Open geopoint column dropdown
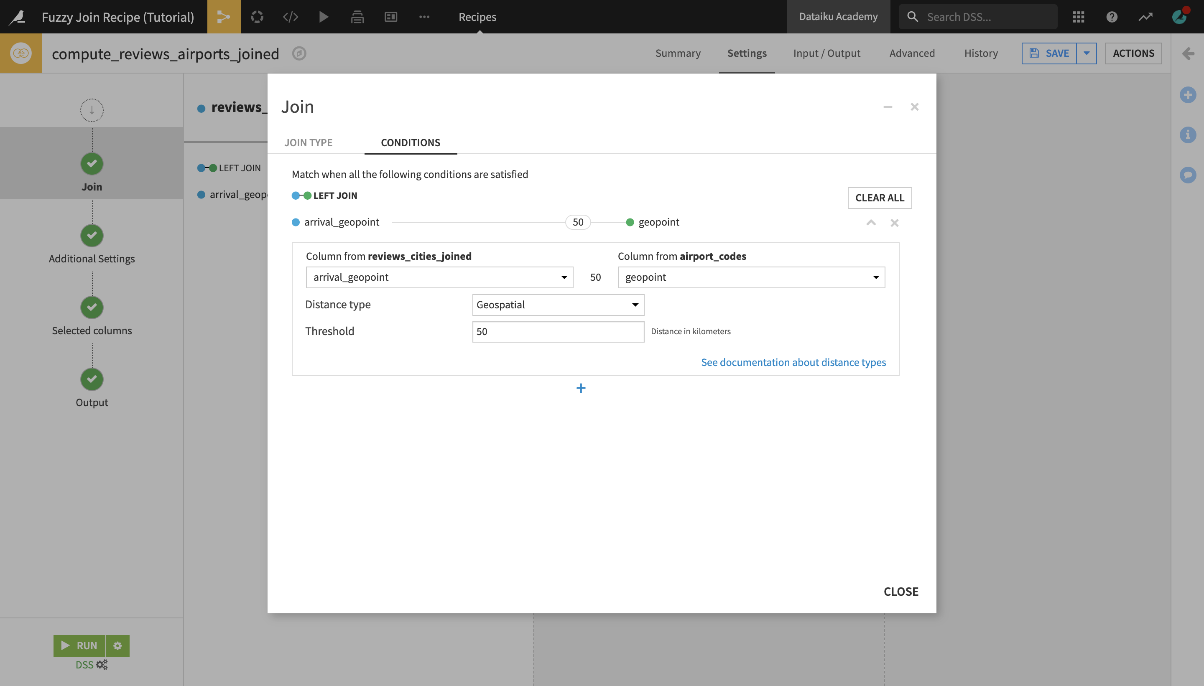 click(751, 277)
